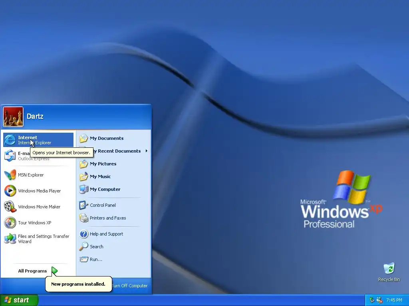Select the Recycle Bin desktop icon
Screen dimensions: 409x306
pos(389,268)
